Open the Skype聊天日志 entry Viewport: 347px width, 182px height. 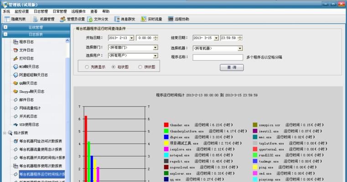29,91
